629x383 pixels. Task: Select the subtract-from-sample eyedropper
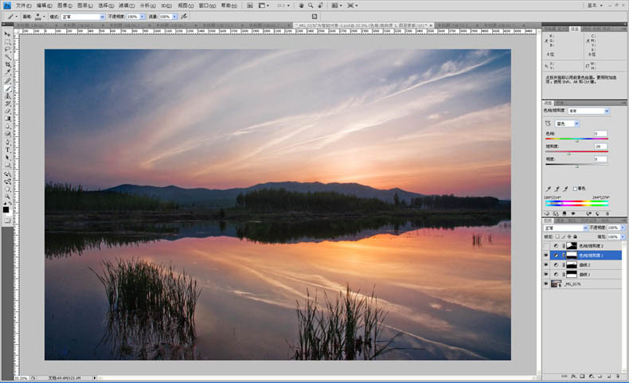565,189
